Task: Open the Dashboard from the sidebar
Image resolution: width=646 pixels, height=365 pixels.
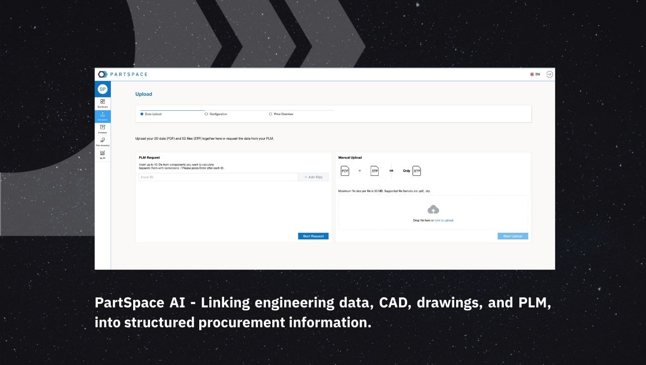Action: tap(102, 103)
